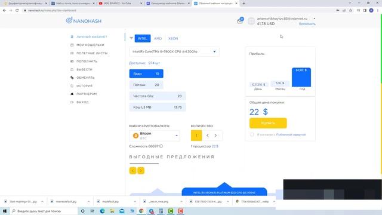Select the AMD processor tab
This screenshot has height=215, width=382.
tap(158, 38)
